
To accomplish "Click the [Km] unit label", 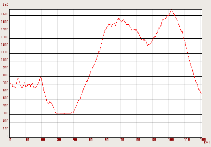I will (x=206, y=142).
